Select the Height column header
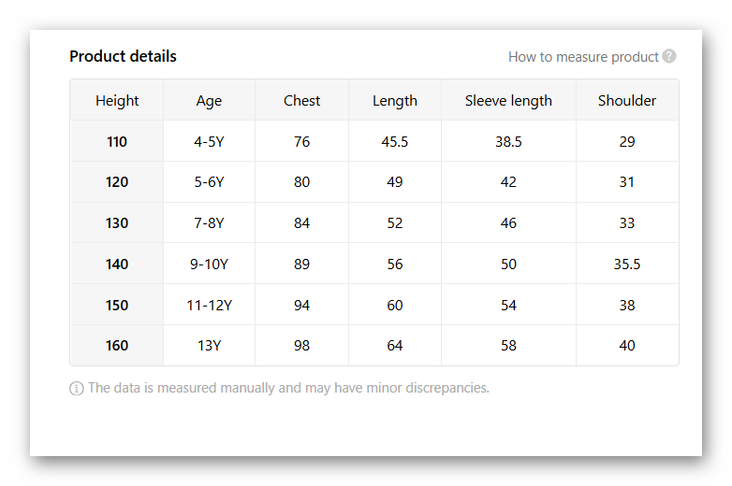 click(117, 101)
